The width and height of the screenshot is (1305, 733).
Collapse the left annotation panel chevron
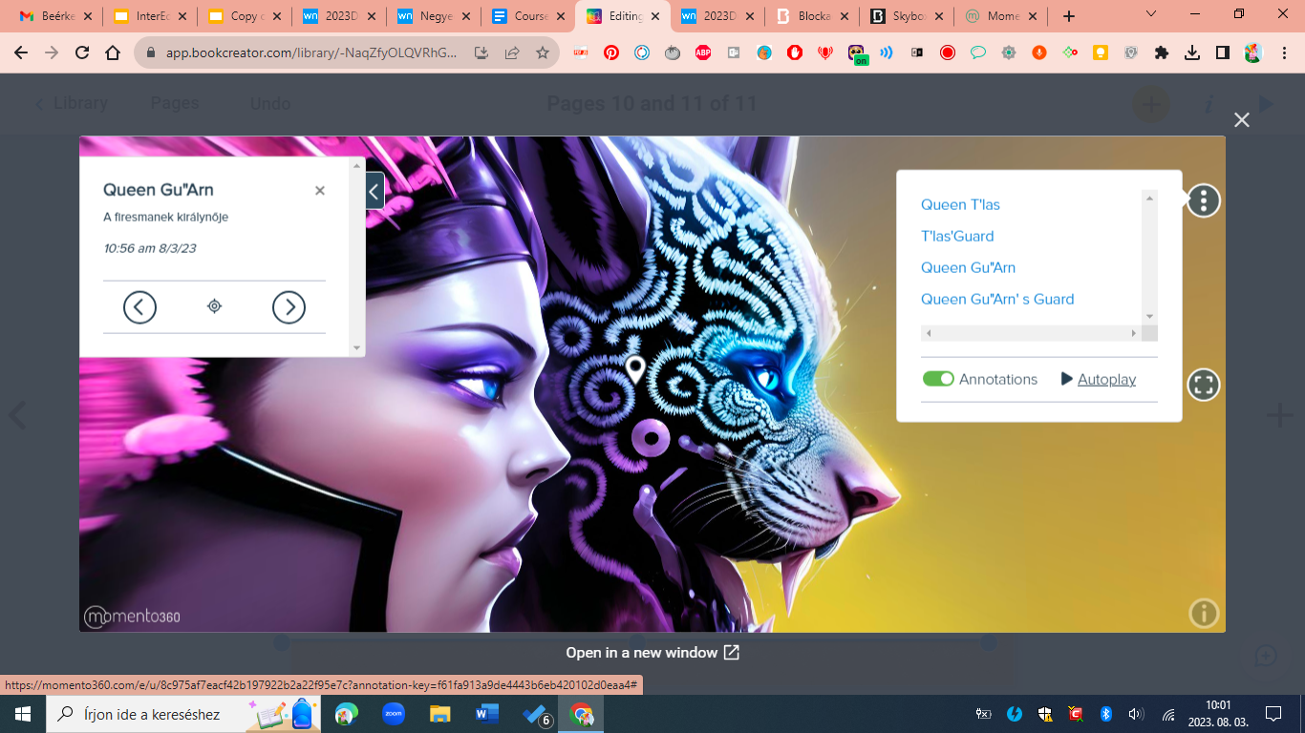374,191
